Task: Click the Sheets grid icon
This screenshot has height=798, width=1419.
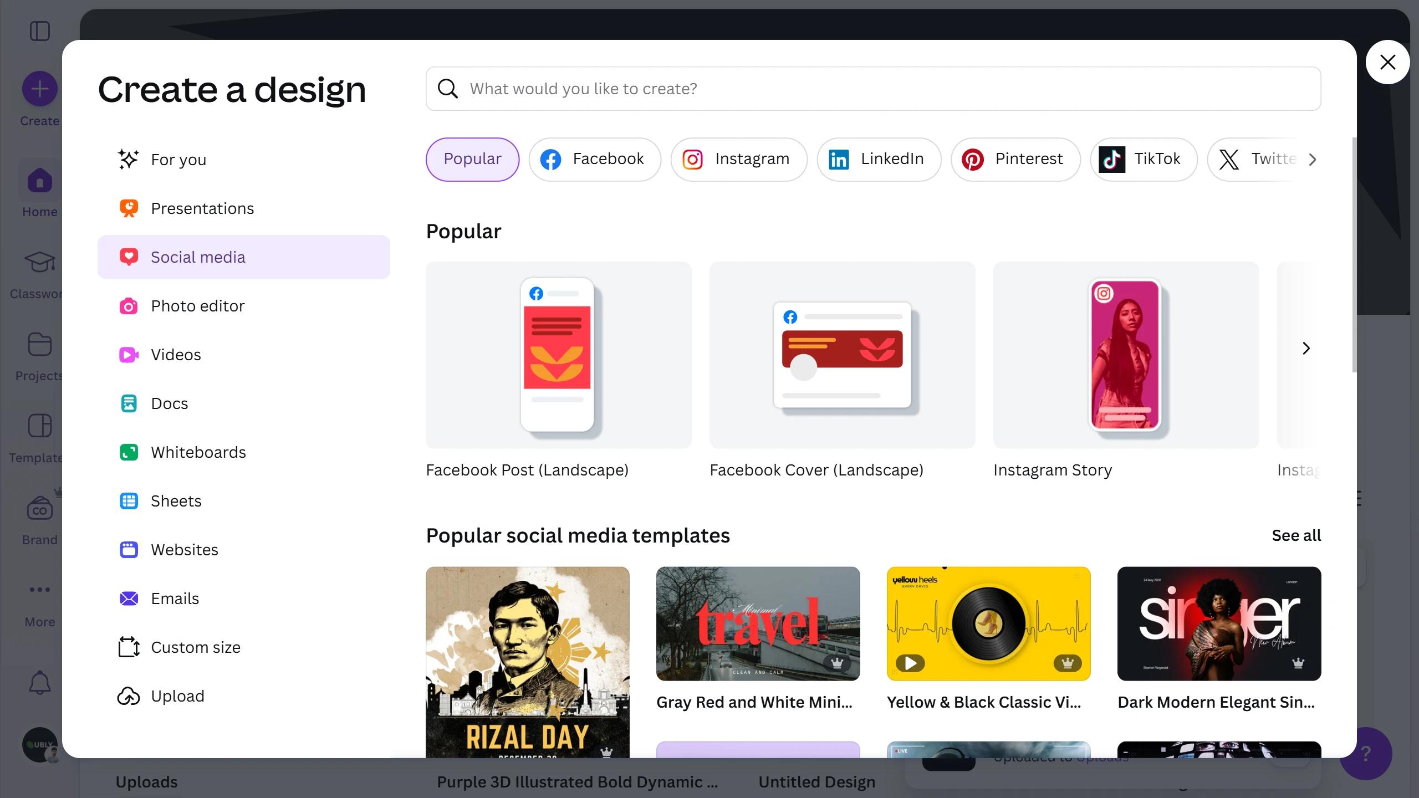Action: 129,501
